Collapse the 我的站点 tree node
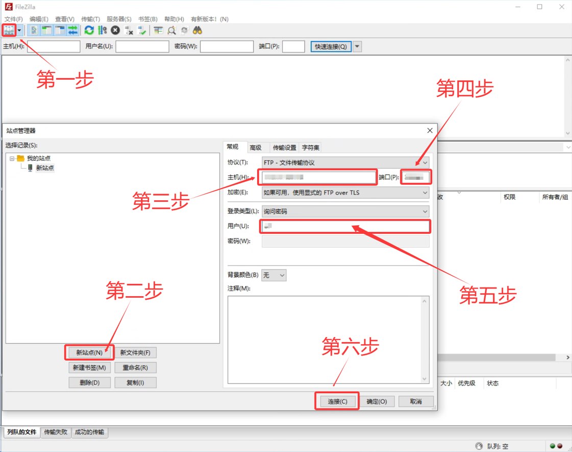Screen dimensions: 572x452 click(x=12, y=158)
